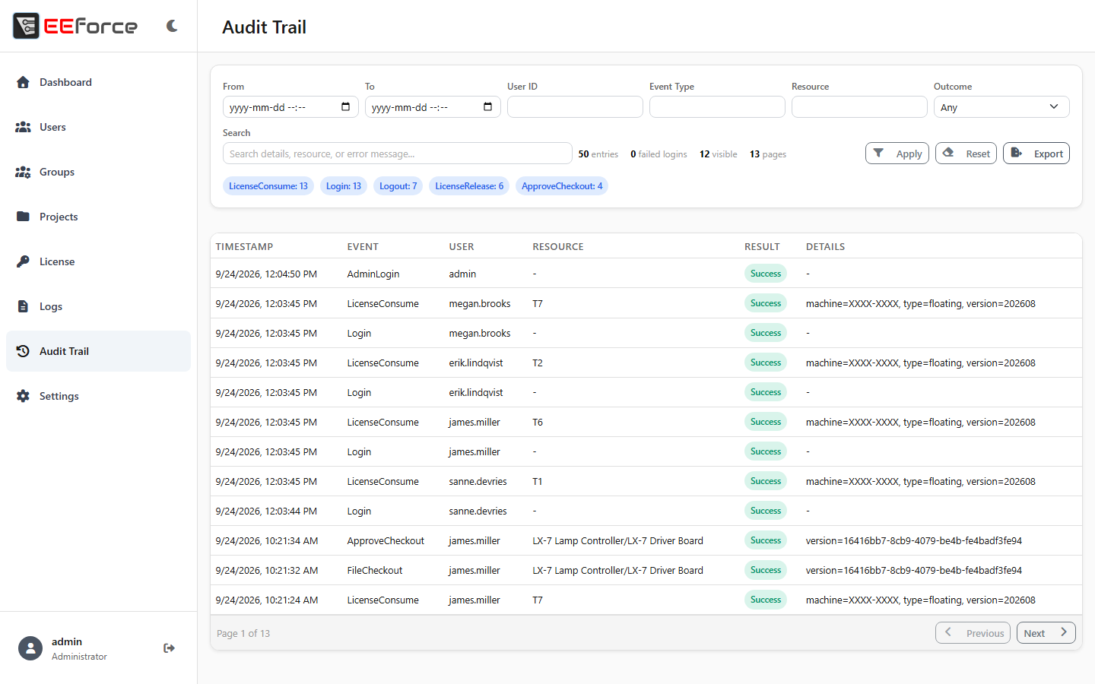Click Success badge in AdminLogin row
Viewport: 1095px width, 684px height.
[766, 274]
